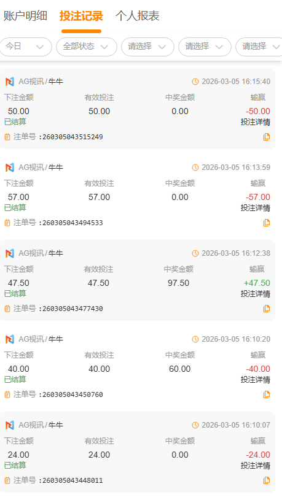The height and width of the screenshot is (500, 282).
Task: Click the clock icon beside 16:12:38 timestamp
Action: tap(195, 253)
